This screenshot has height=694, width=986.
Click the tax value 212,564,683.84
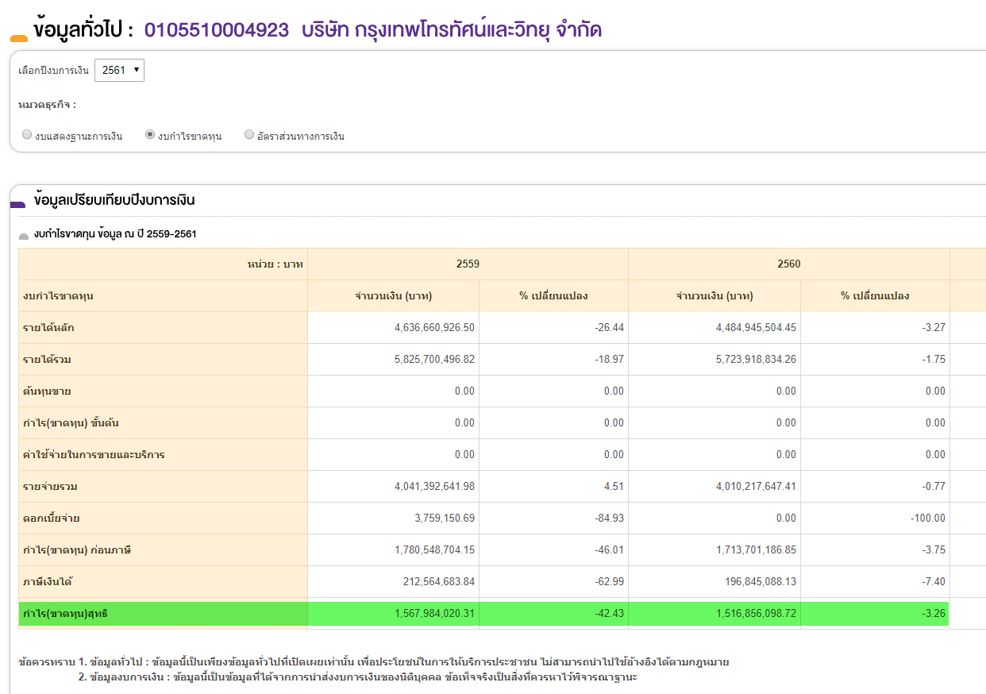[x=439, y=582]
